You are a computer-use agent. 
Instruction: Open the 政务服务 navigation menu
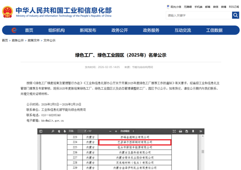point(151,30)
